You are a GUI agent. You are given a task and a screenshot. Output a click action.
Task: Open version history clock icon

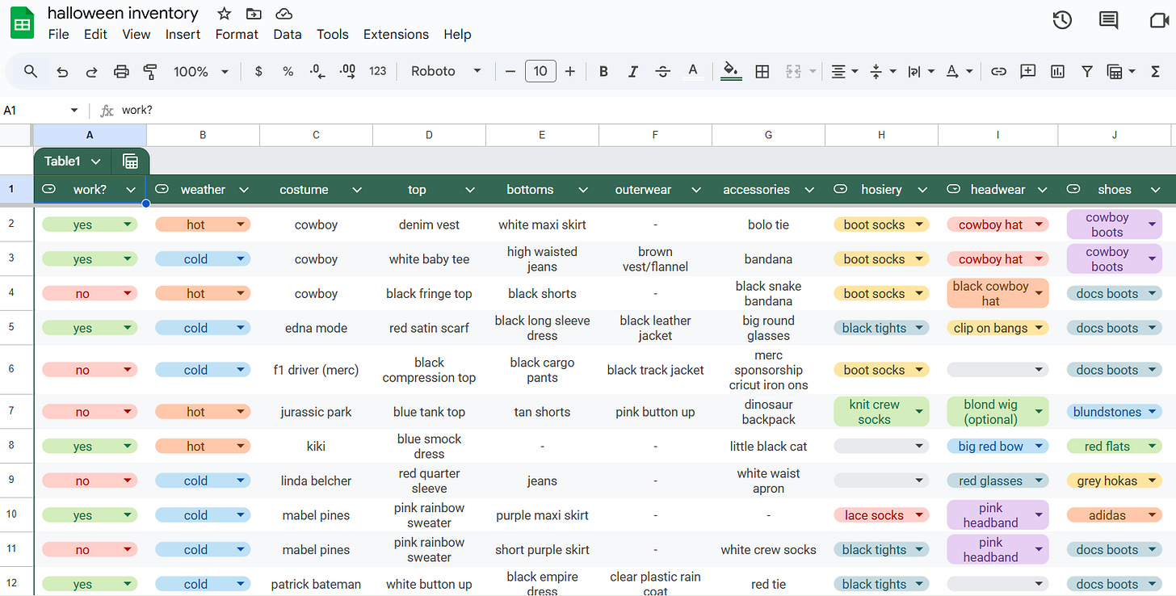click(1062, 21)
